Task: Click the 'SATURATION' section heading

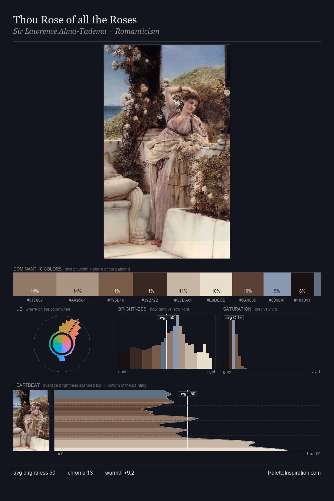Action: click(x=237, y=309)
